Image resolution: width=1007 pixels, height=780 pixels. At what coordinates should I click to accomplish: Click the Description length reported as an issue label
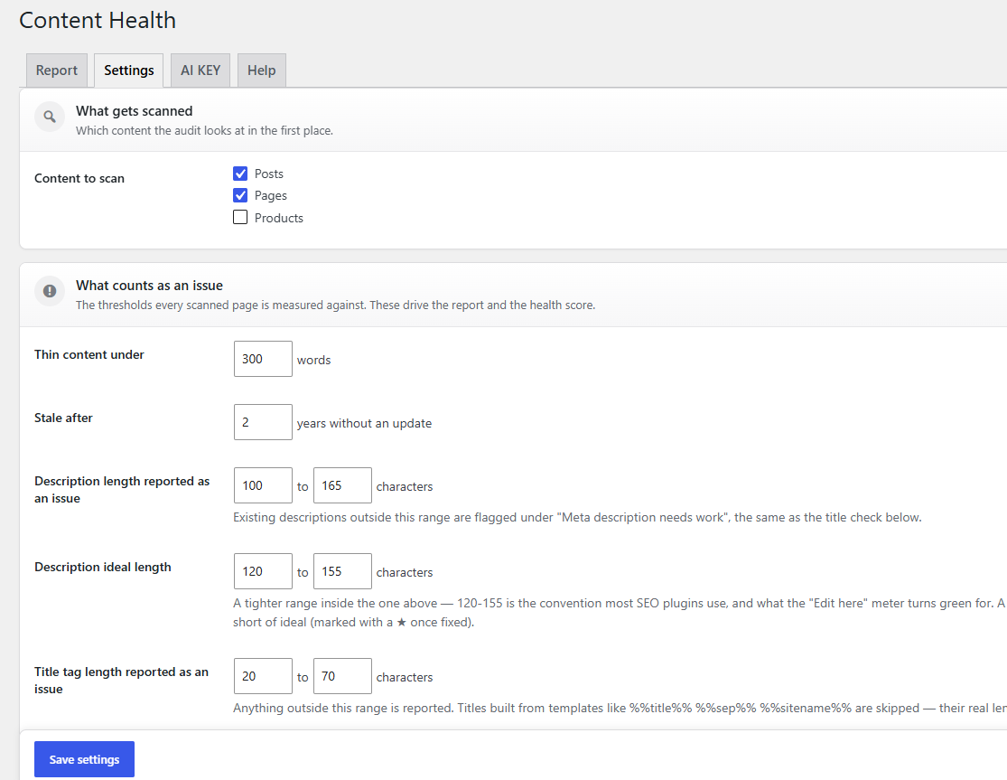coord(122,490)
